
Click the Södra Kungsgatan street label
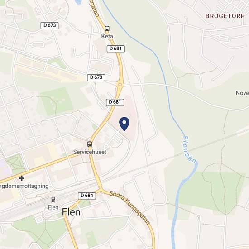click(x=129, y=207)
